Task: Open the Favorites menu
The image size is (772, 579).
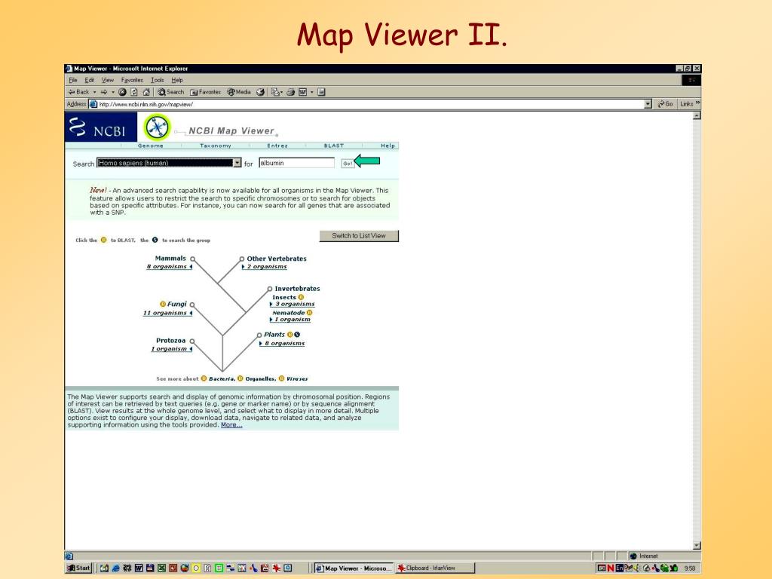Action: coord(132,80)
